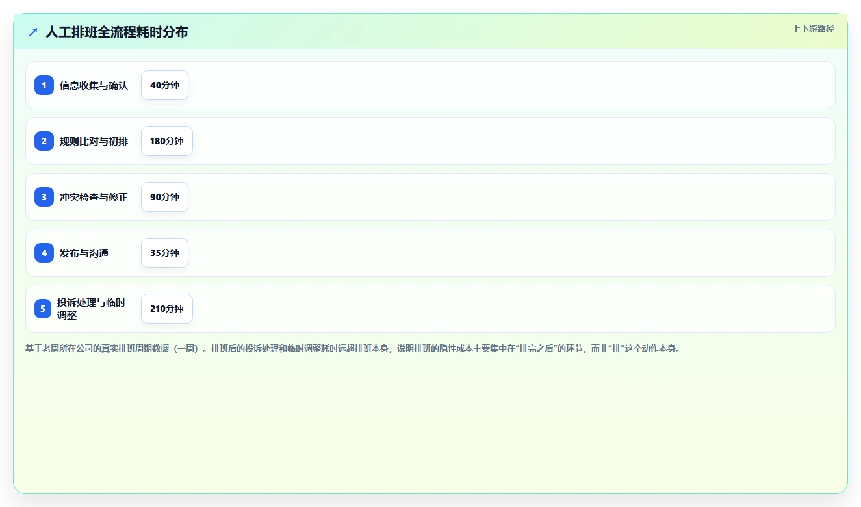This screenshot has width=861, height=507.
Task: Click the number 2 step badge
Action: (44, 141)
